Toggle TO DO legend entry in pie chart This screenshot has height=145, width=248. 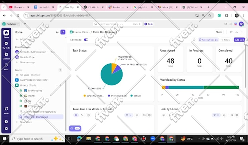coord(136,96)
